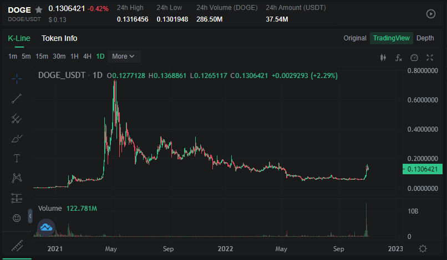Set the interval to 15m
The image size is (447, 260).
(x=42, y=56)
